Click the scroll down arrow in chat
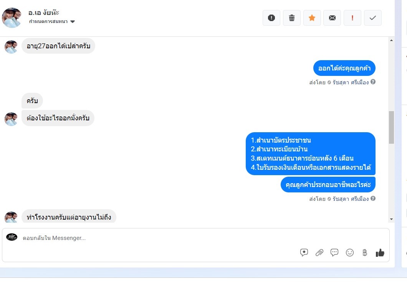The width and height of the screenshot is (407, 284). pos(391,219)
